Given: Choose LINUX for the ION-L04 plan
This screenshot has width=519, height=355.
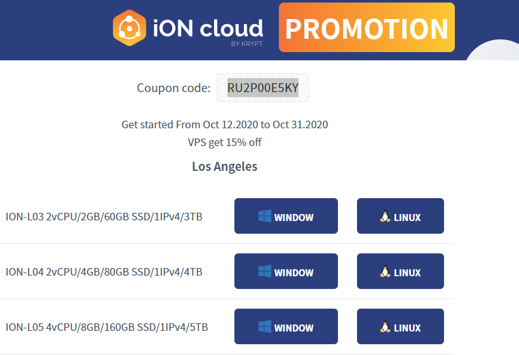Looking at the screenshot, I should (x=400, y=271).
